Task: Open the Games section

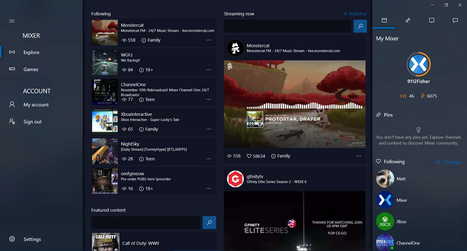Action: click(31, 69)
